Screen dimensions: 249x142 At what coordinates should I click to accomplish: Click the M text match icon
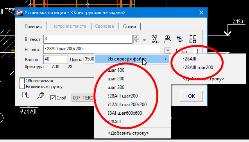[x=179, y=39]
